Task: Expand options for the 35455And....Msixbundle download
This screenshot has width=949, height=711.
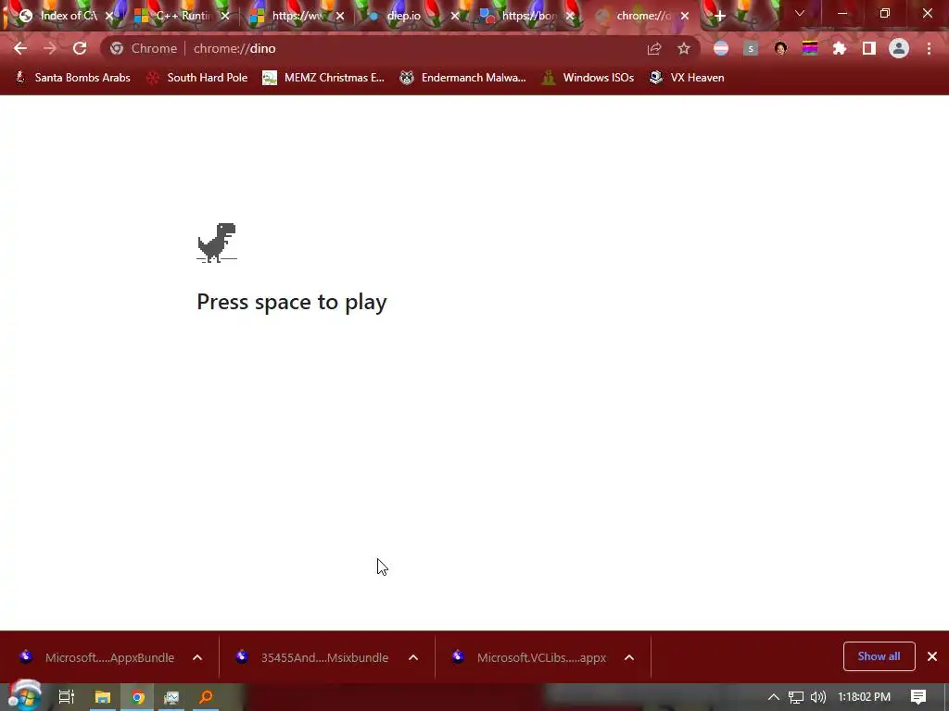Action: pos(413,657)
